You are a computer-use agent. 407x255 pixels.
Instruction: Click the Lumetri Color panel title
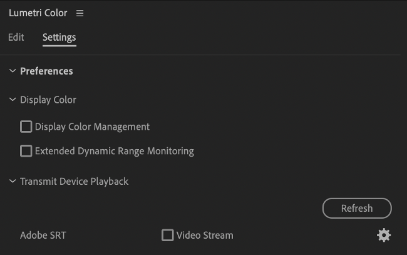pyautogui.click(x=38, y=13)
